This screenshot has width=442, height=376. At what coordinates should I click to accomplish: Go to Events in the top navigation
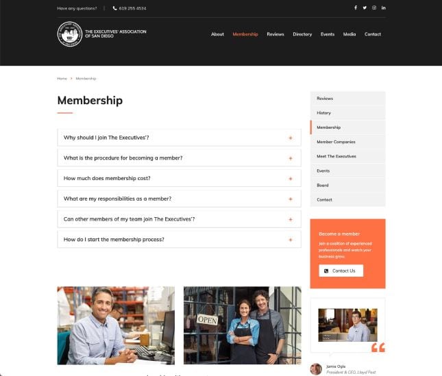coord(328,34)
